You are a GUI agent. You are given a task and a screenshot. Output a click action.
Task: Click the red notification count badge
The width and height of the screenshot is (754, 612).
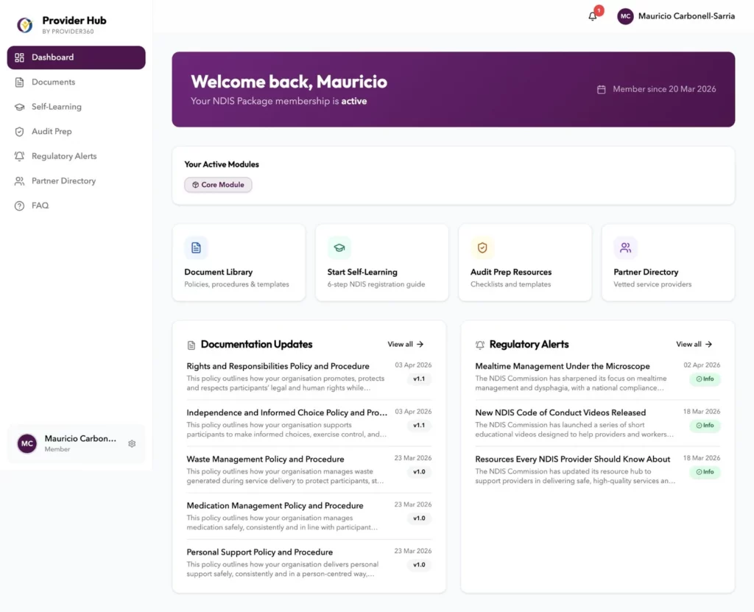599,10
